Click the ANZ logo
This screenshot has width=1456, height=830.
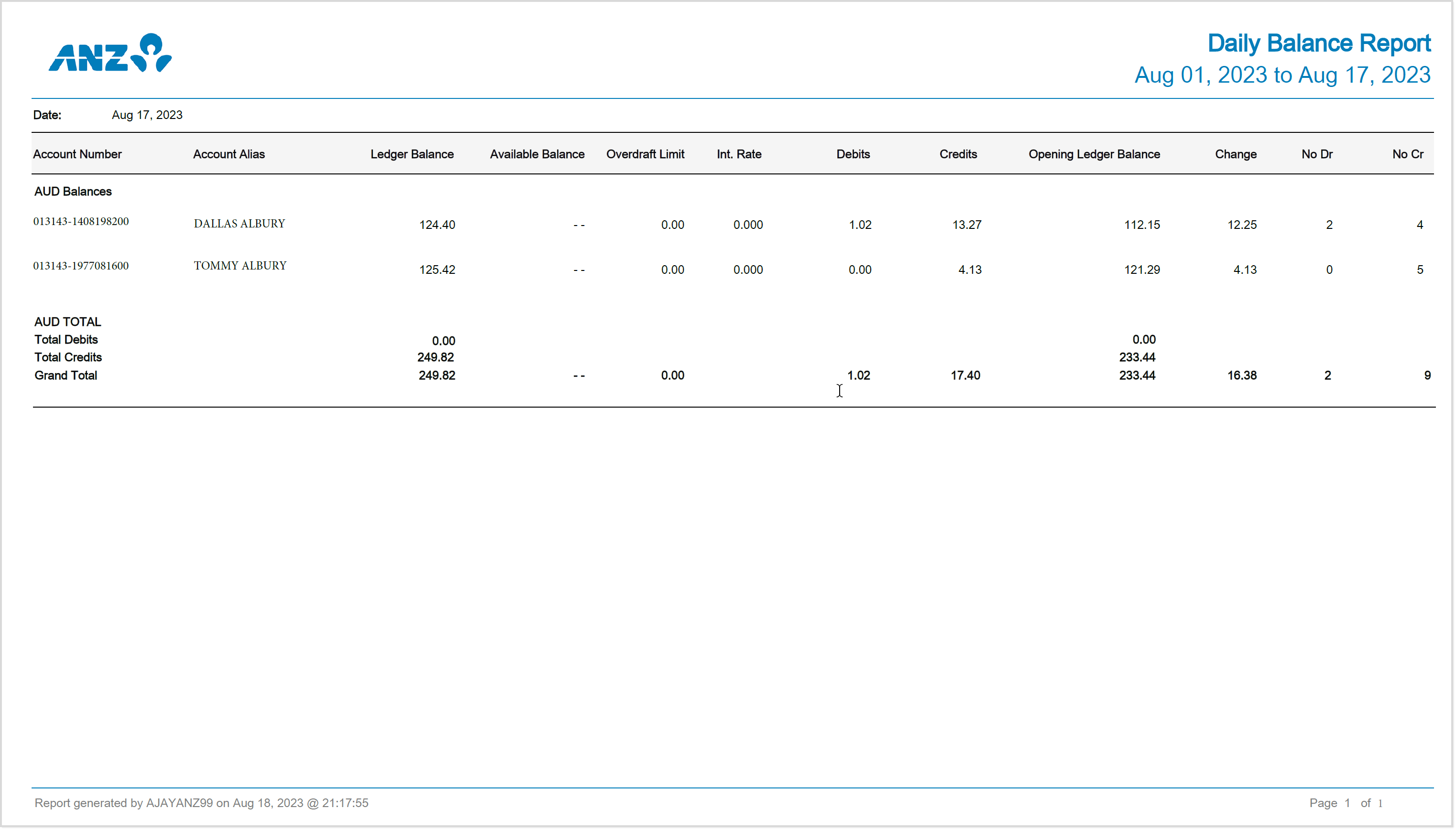[x=110, y=53]
